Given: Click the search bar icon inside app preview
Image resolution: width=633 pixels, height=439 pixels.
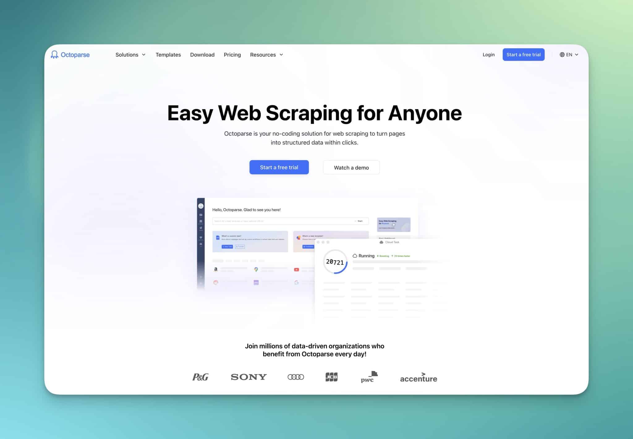Looking at the screenshot, I should [x=215, y=221].
